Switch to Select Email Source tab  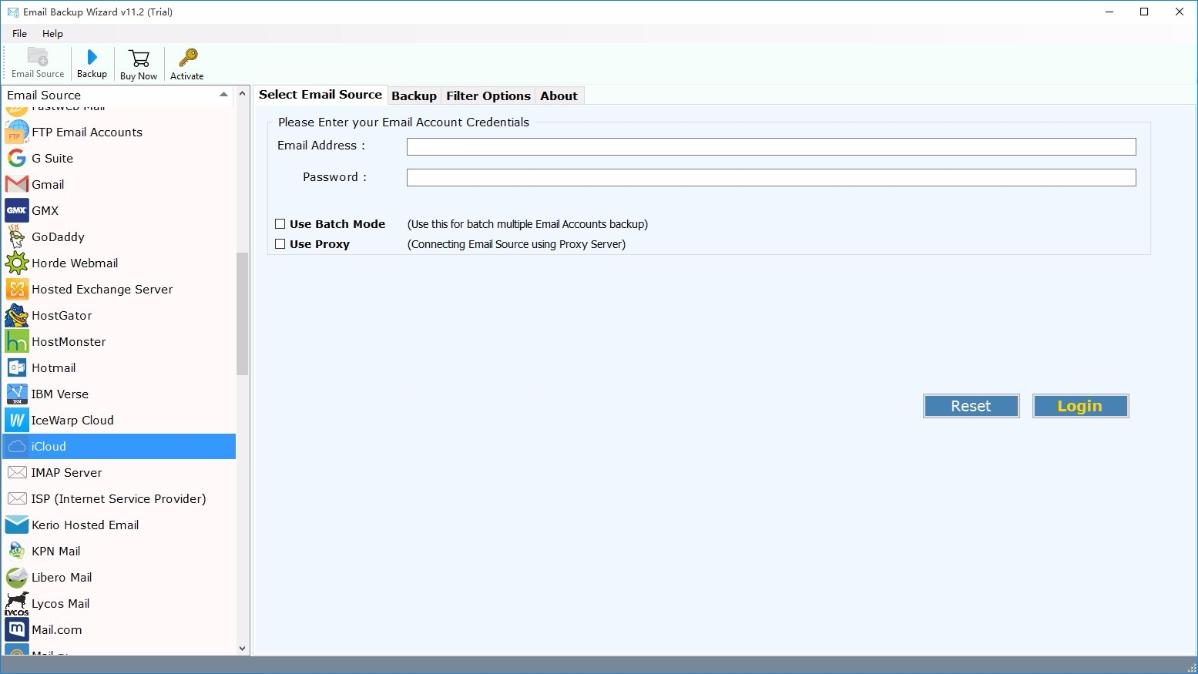click(x=320, y=95)
